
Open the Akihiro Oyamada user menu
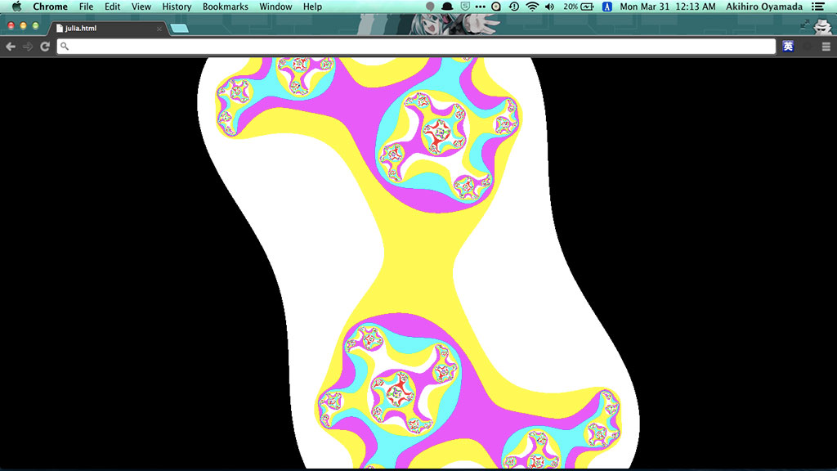coord(763,7)
